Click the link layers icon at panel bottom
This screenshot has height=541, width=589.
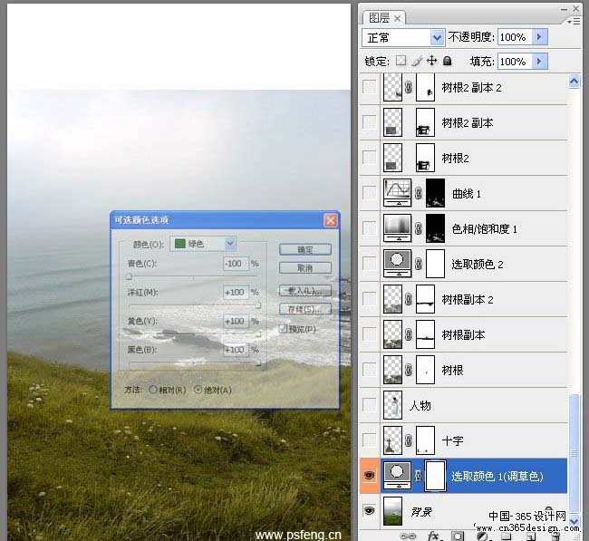click(408, 536)
